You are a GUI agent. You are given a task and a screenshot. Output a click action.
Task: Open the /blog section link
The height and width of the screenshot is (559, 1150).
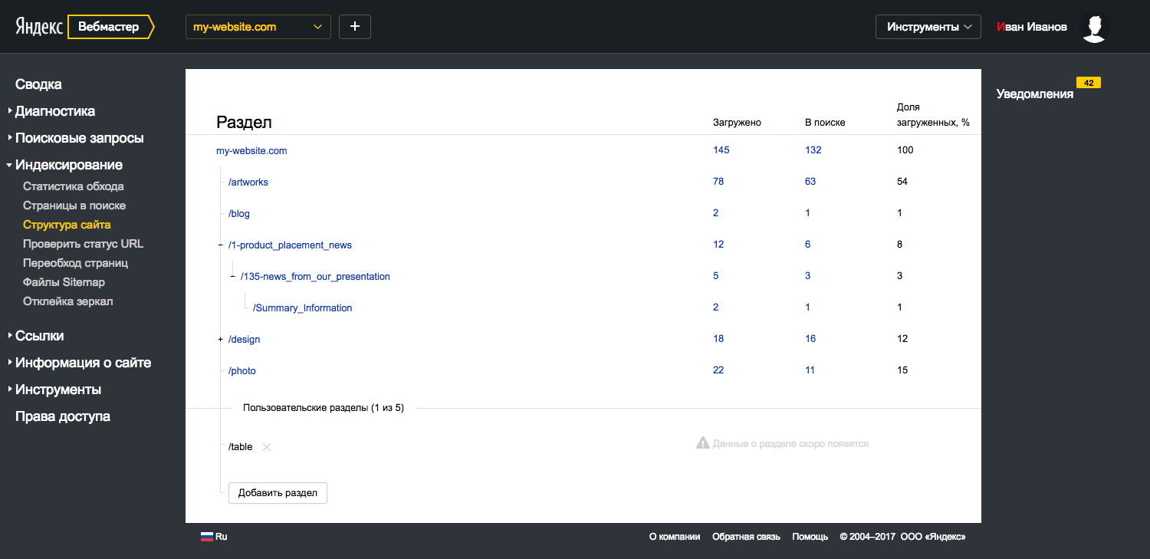[239, 214]
